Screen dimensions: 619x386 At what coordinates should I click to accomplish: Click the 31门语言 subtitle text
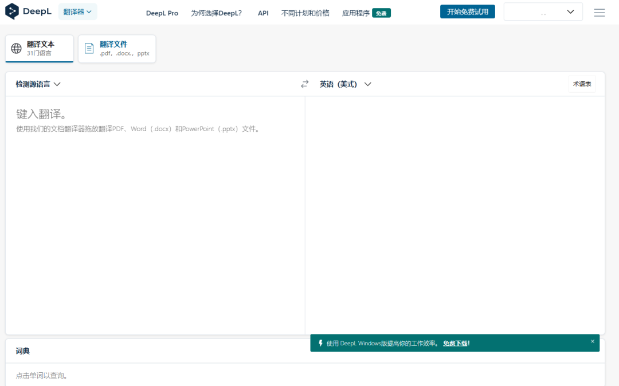[39, 53]
